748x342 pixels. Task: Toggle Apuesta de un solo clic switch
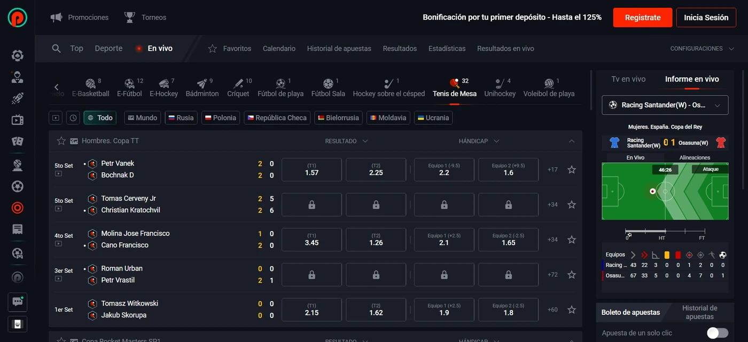(x=717, y=333)
